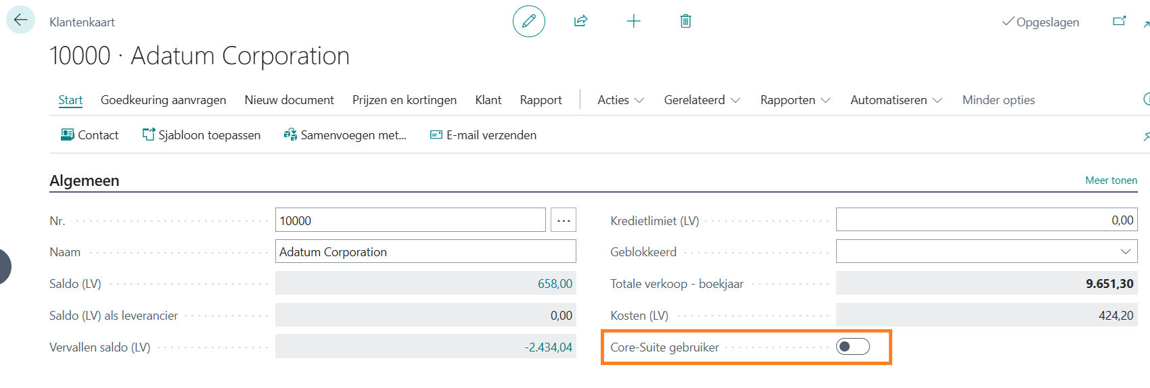Click E-mail verzenden action
1150x388 pixels.
click(x=483, y=135)
